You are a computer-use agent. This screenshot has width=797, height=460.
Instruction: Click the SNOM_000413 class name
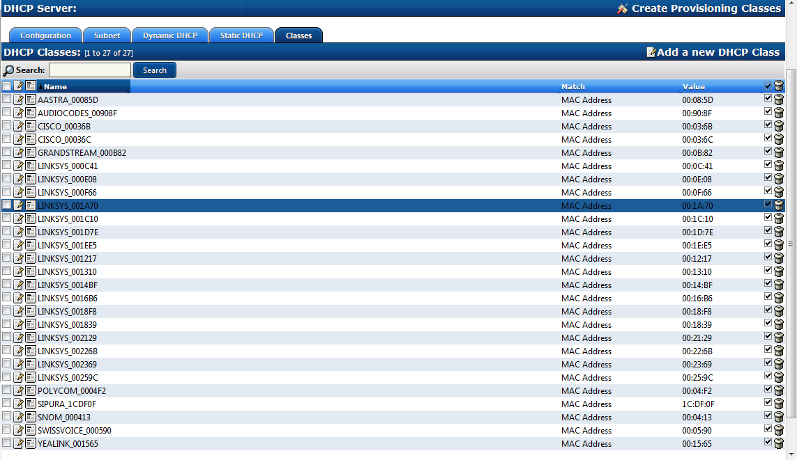point(64,417)
